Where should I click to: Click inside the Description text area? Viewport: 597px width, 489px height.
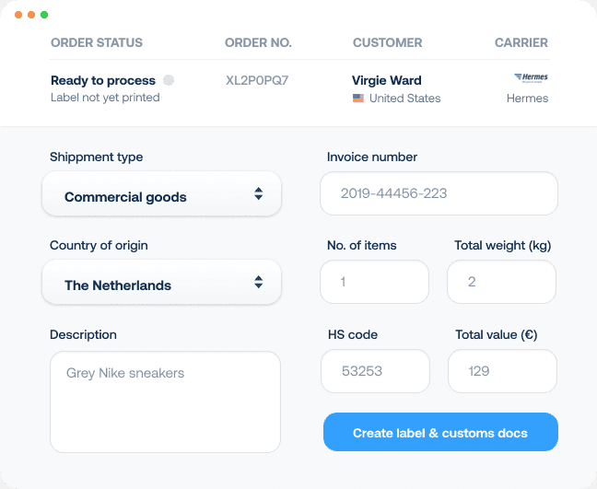(165, 402)
